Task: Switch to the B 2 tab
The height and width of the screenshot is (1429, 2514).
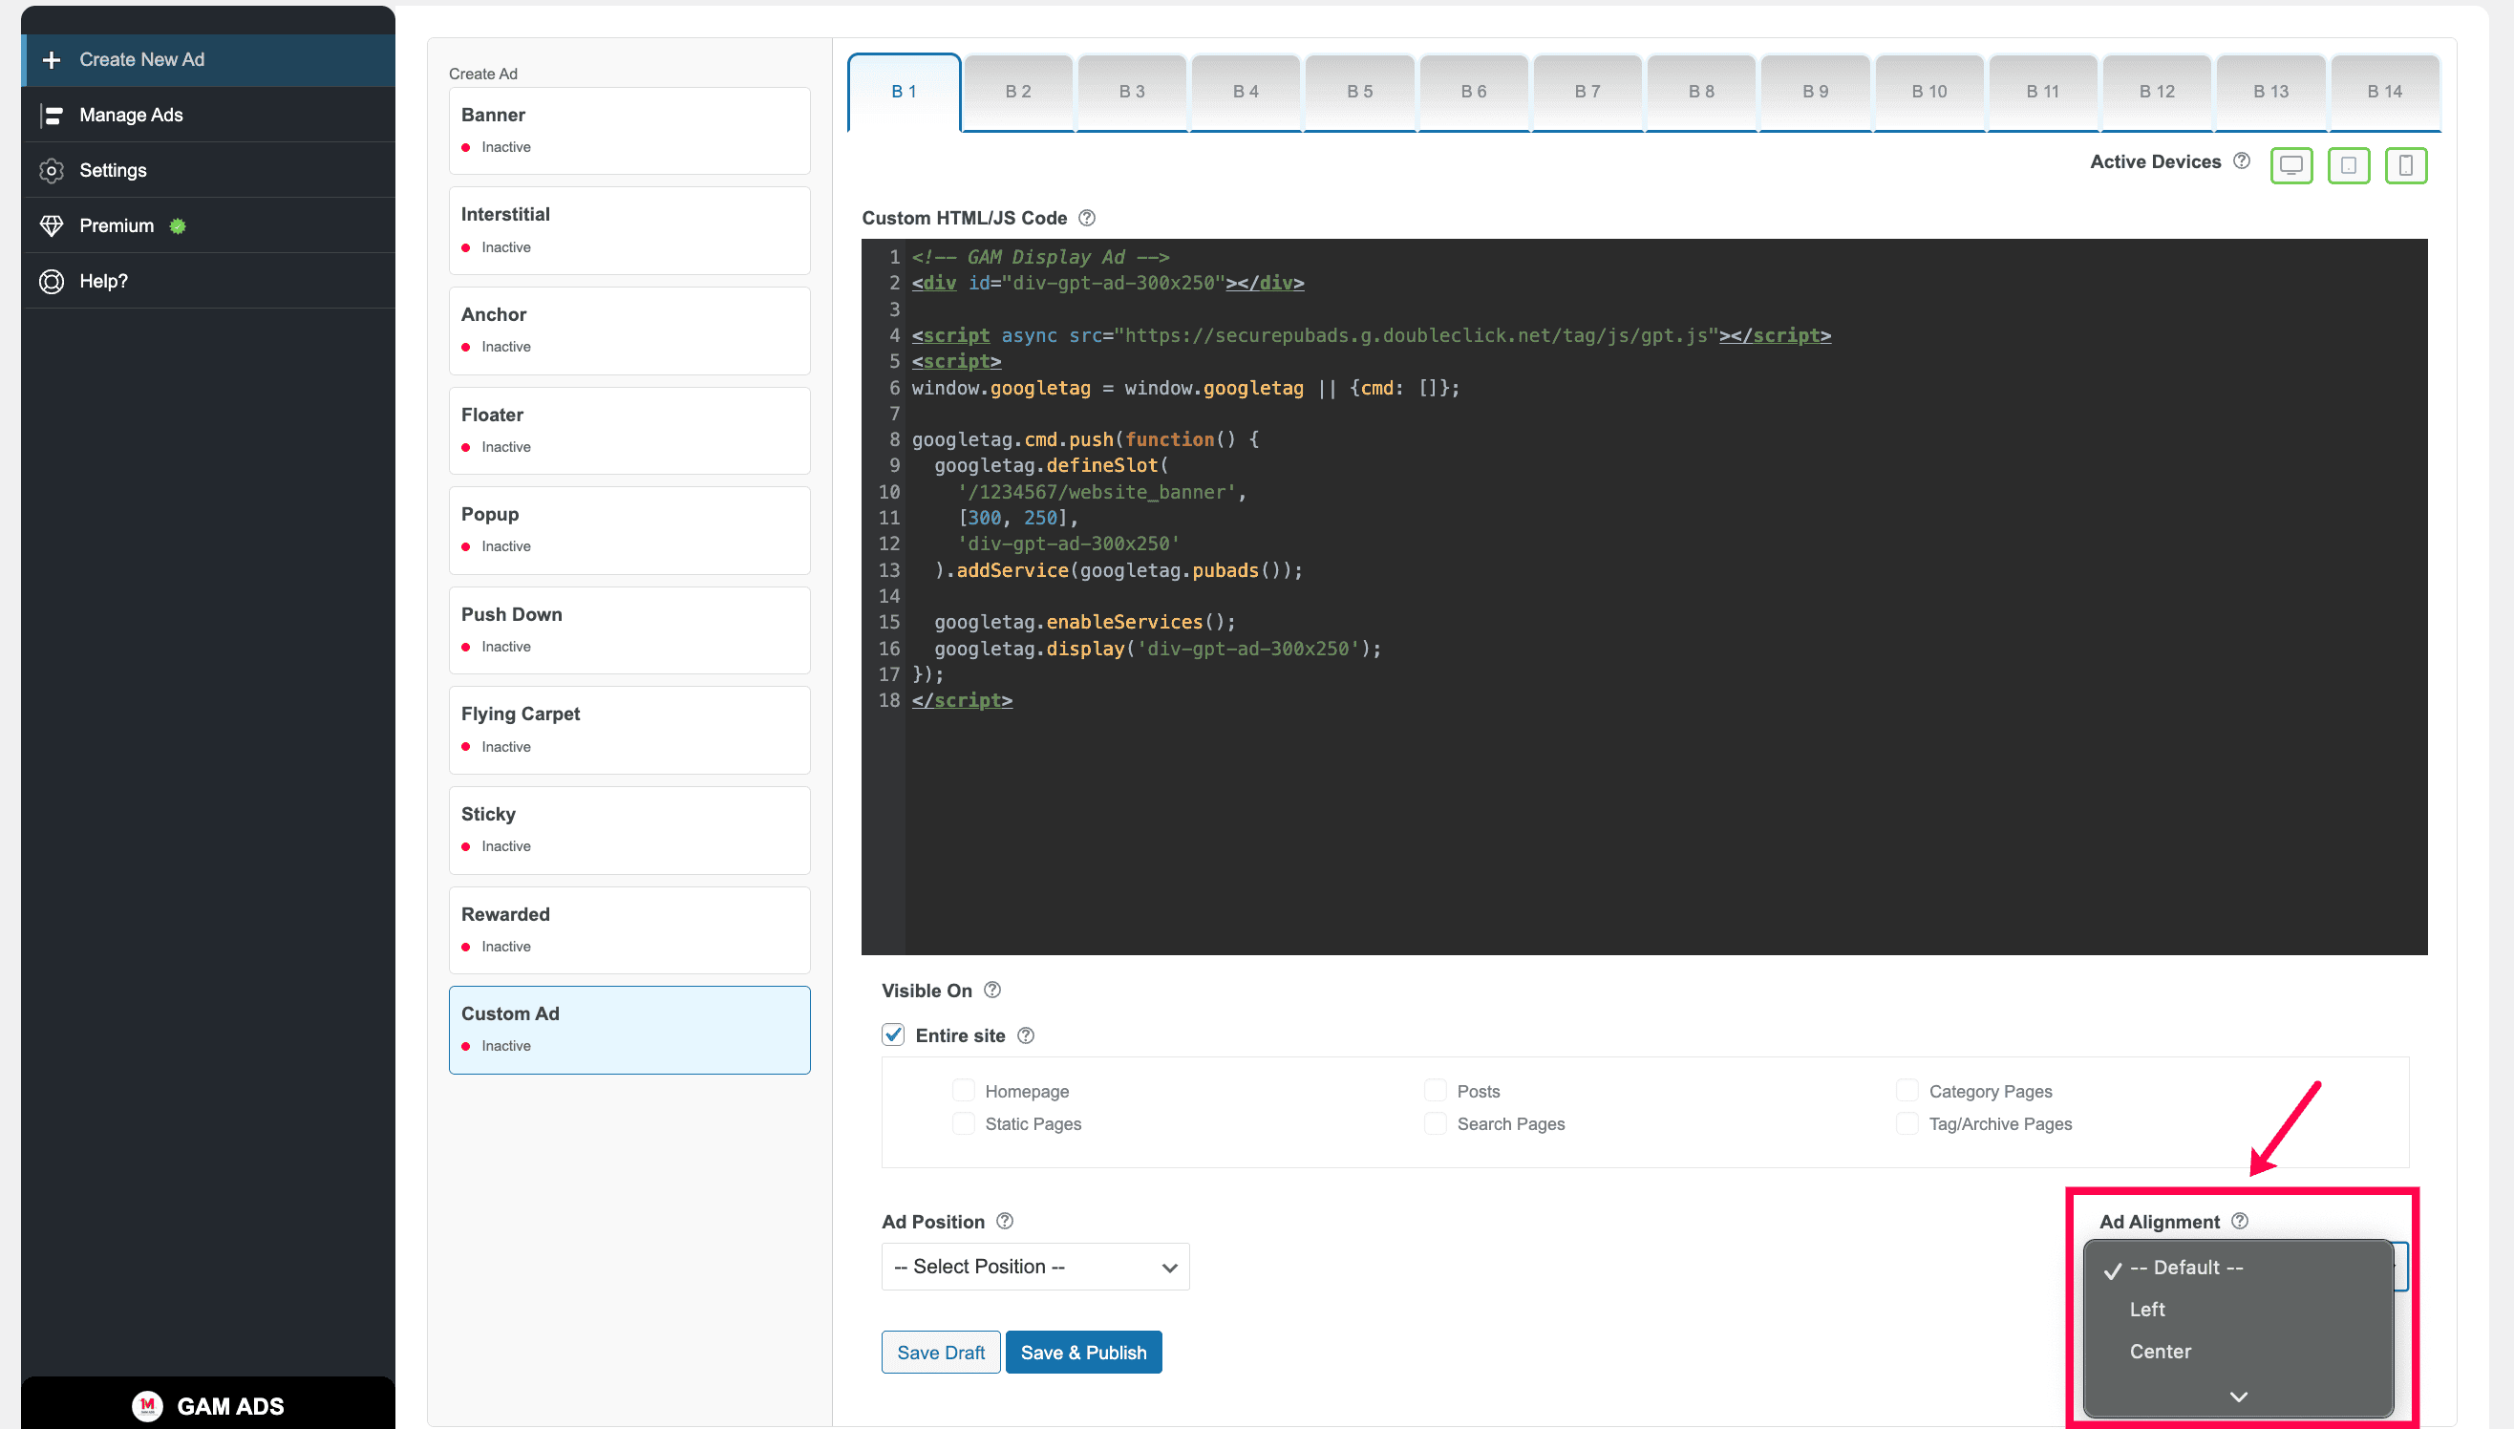Action: click(1017, 92)
